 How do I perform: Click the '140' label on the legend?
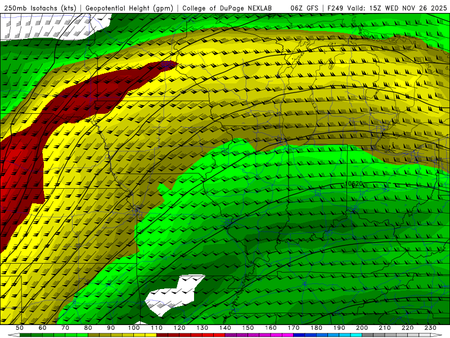(x=225, y=328)
